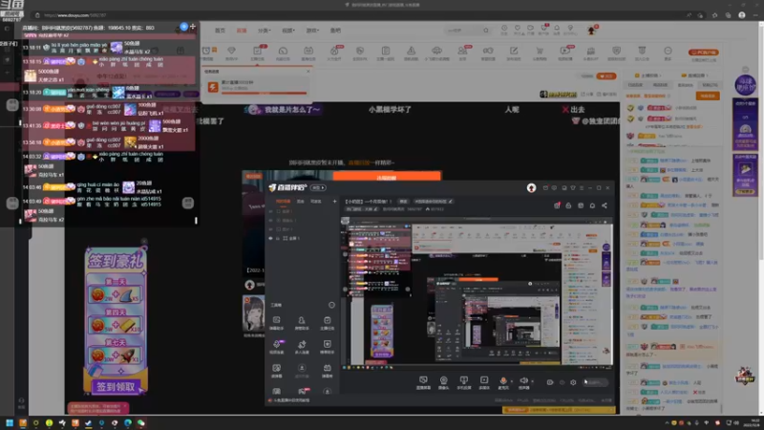Viewport: 764px width, 430px height.
Task: Click the screen capture icon in streaming app
Action: point(423,379)
